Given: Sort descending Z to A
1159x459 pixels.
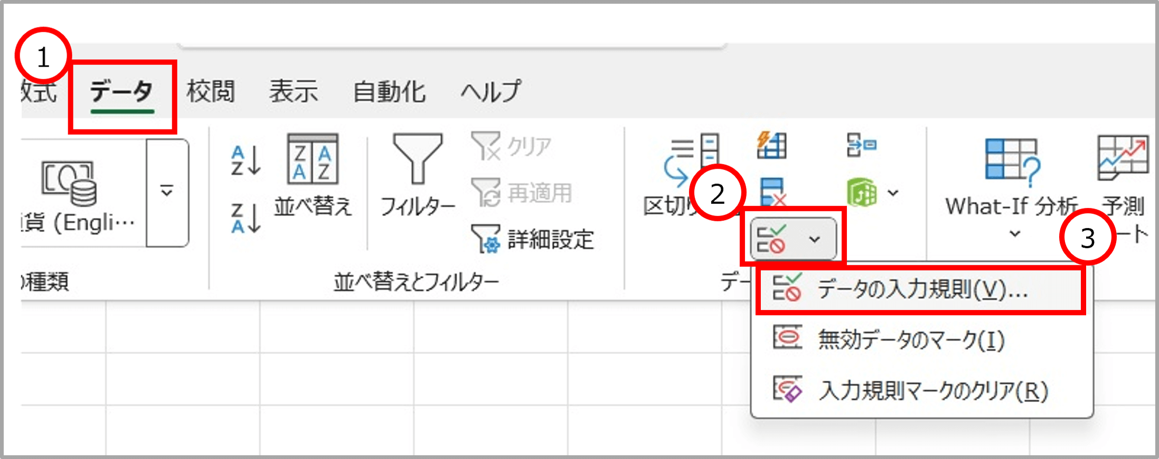Looking at the screenshot, I should click(x=246, y=218).
